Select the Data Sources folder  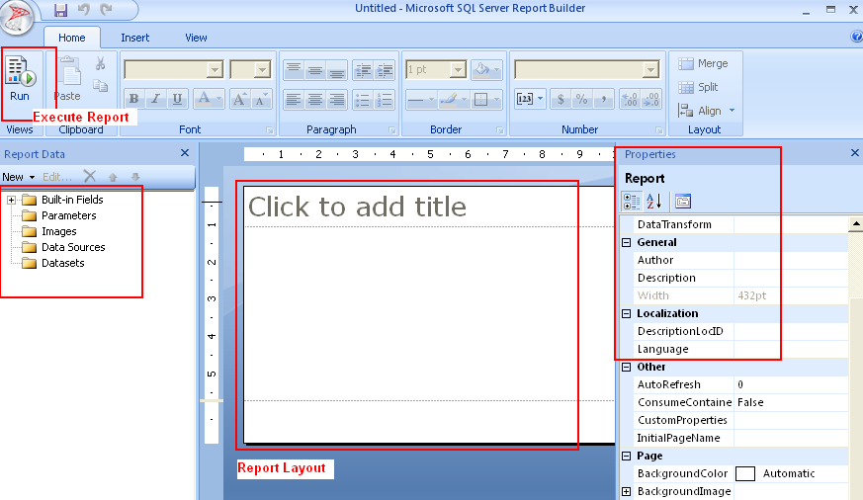[73, 247]
